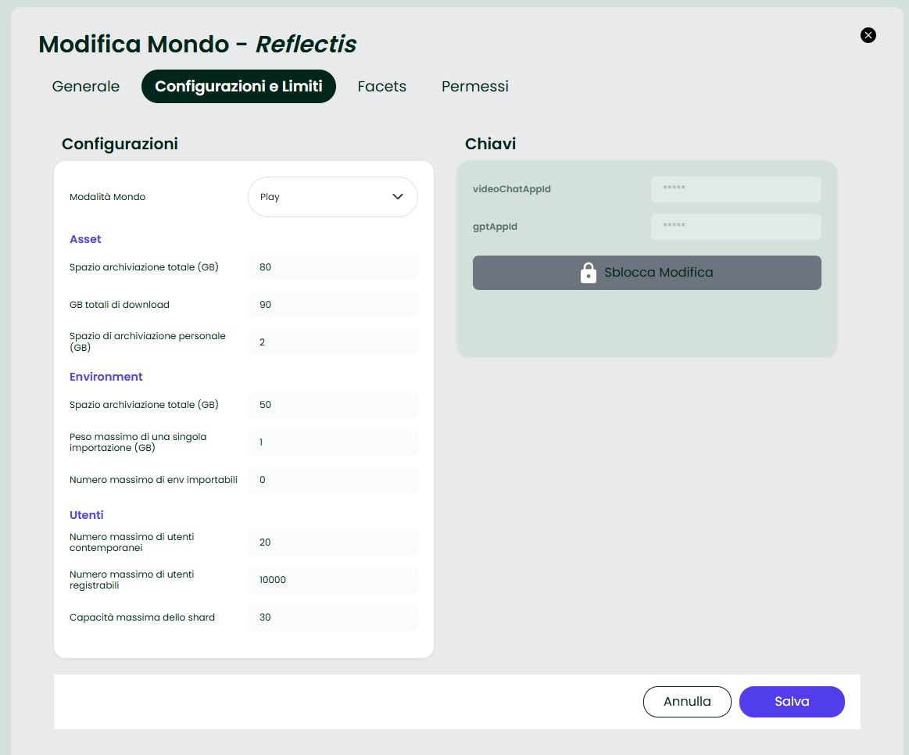Click the max concurrent users field

pyautogui.click(x=332, y=542)
